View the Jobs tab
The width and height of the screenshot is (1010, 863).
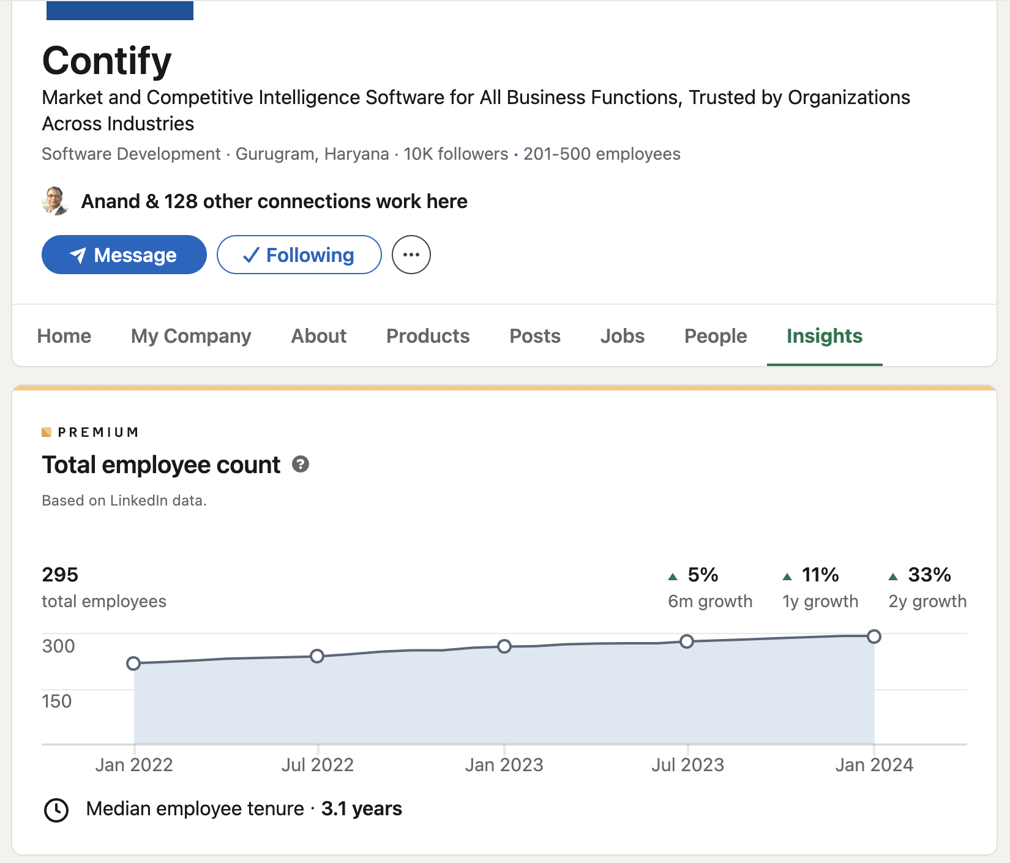(623, 336)
